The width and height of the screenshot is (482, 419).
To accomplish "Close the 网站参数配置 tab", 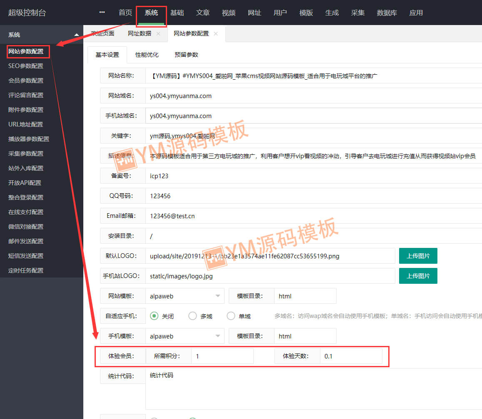I will point(216,34).
